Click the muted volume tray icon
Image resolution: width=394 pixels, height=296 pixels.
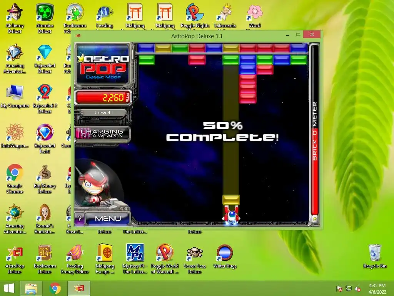358,289
